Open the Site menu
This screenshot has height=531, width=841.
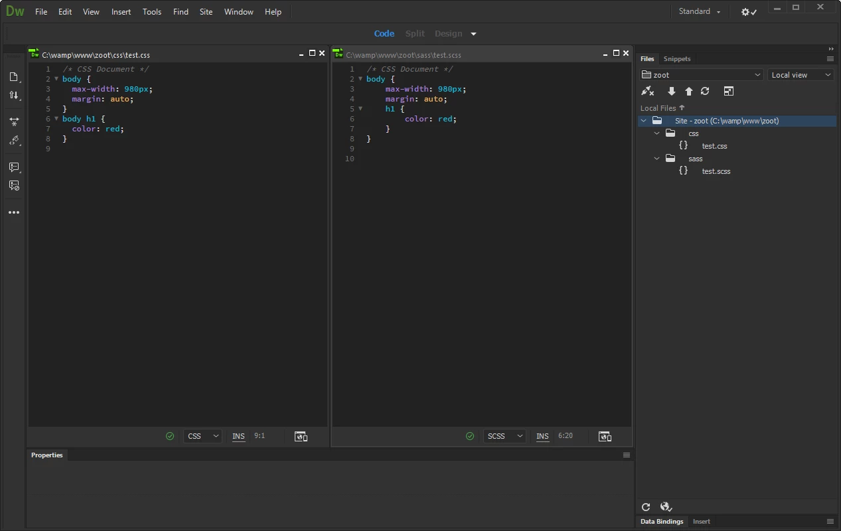(x=206, y=12)
